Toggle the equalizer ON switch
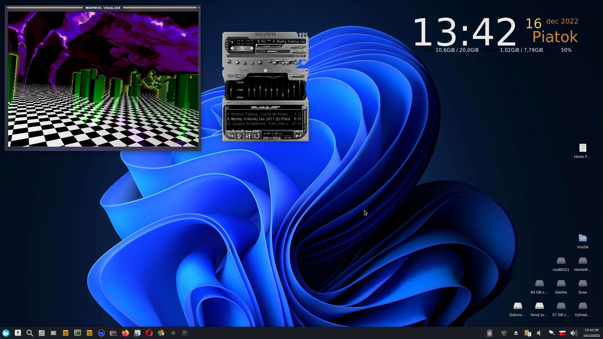Image resolution: width=603 pixels, height=339 pixels. click(231, 76)
